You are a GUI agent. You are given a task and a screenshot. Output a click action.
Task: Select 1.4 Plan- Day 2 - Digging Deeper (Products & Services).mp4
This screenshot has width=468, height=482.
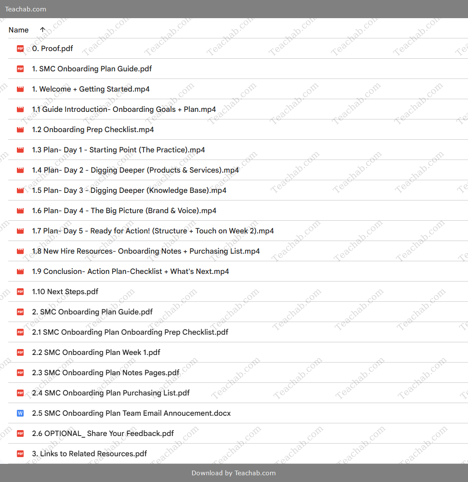[x=135, y=170]
